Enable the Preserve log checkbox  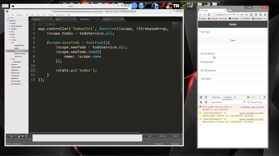(248, 102)
